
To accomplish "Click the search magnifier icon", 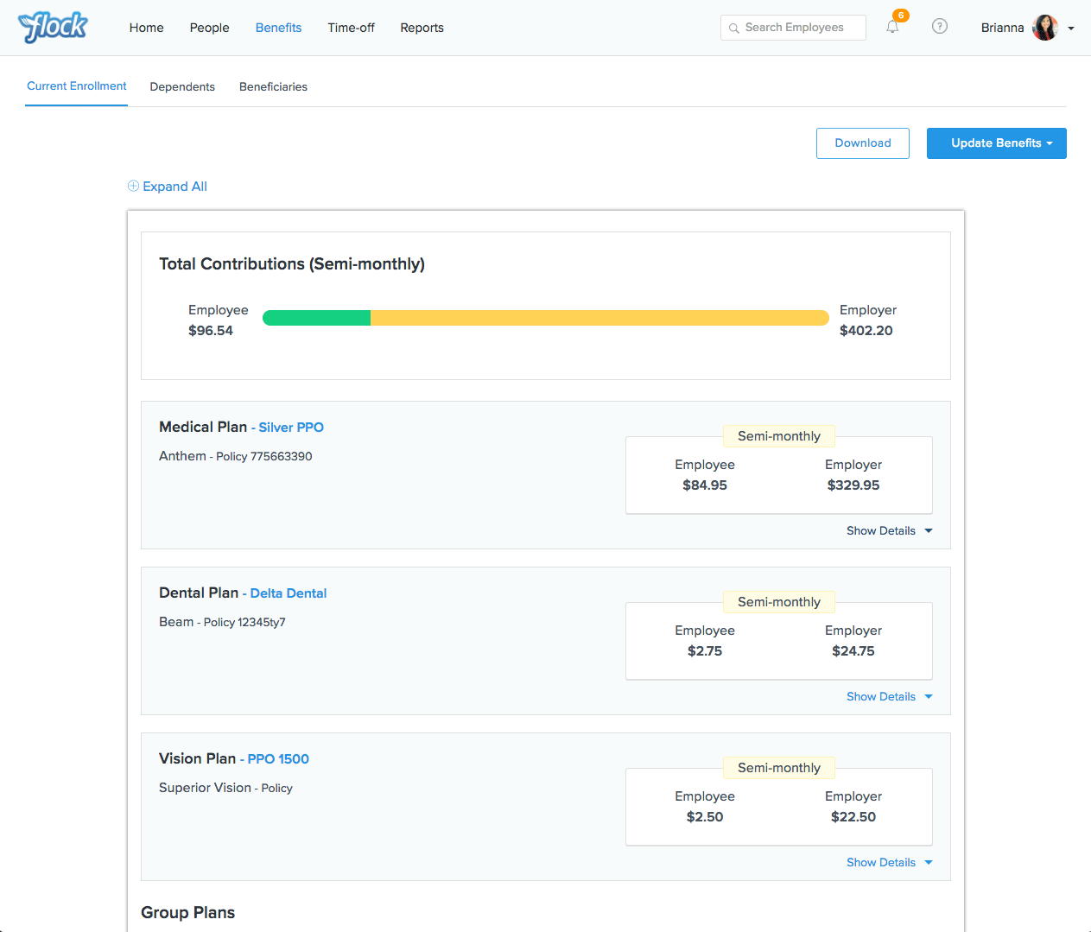I will click(734, 29).
